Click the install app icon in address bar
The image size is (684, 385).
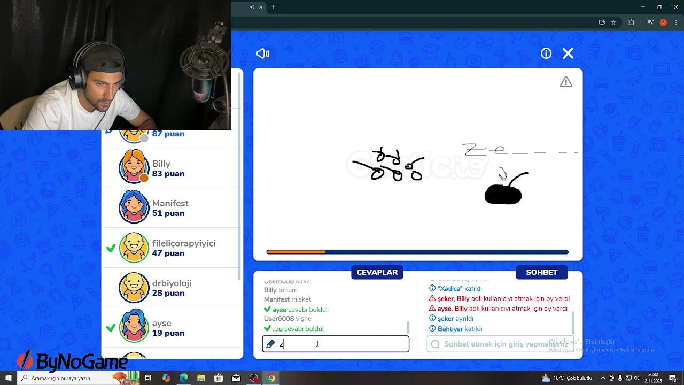(x=602, y=22)
